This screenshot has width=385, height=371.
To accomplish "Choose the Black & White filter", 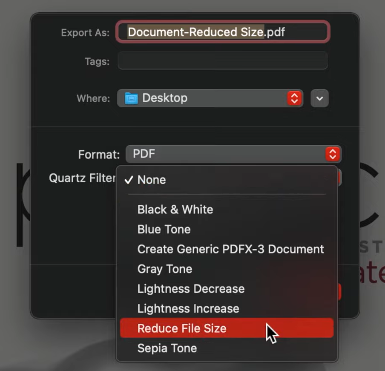I will pos(227,210).
